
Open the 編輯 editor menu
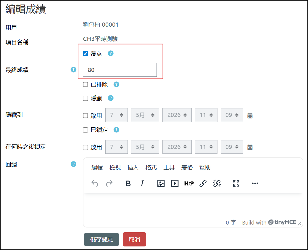tap(97, 167)
